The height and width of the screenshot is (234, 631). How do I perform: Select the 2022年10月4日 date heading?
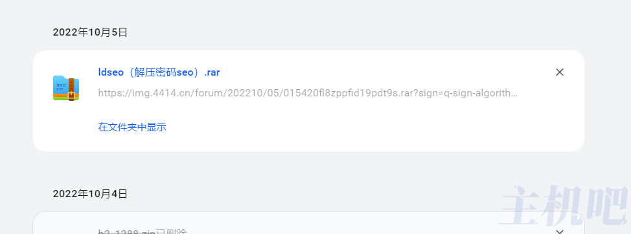click(x=90, y=194)
